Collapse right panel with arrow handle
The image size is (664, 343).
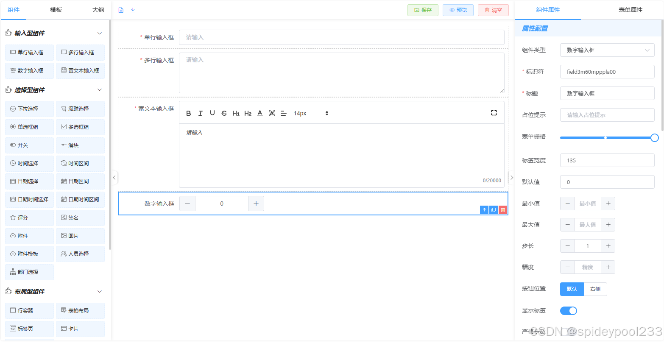pyautogui.click(x=512, y=178)
